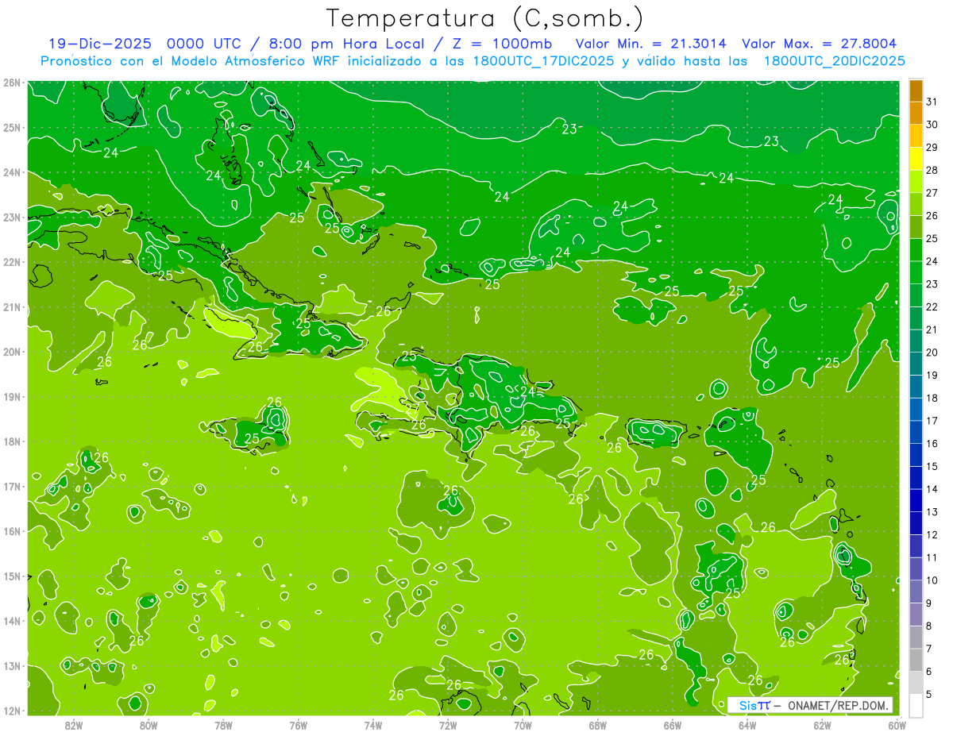Click the valid-until stamp '1800UTC_20DIC2025'
Viewport: 953px width, 736px height.
[834, 61]
